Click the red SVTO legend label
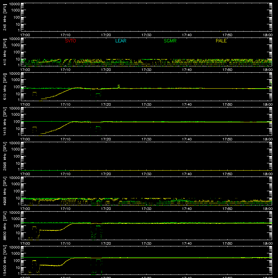Screen dimensions: 278x278 (x=71, y=41)
